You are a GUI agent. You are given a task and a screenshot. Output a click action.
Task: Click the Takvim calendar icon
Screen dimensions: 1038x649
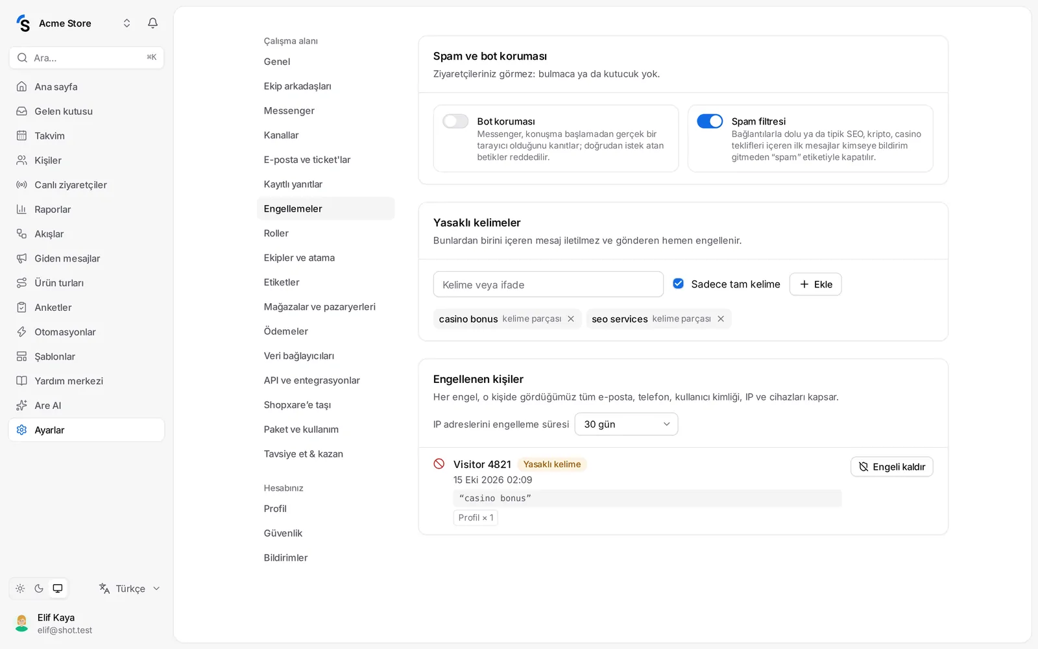[x=21, y=136]
